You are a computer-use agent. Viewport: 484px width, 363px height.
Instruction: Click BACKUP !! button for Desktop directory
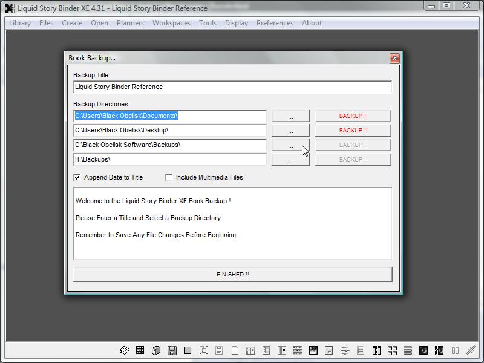click(353, 130)
